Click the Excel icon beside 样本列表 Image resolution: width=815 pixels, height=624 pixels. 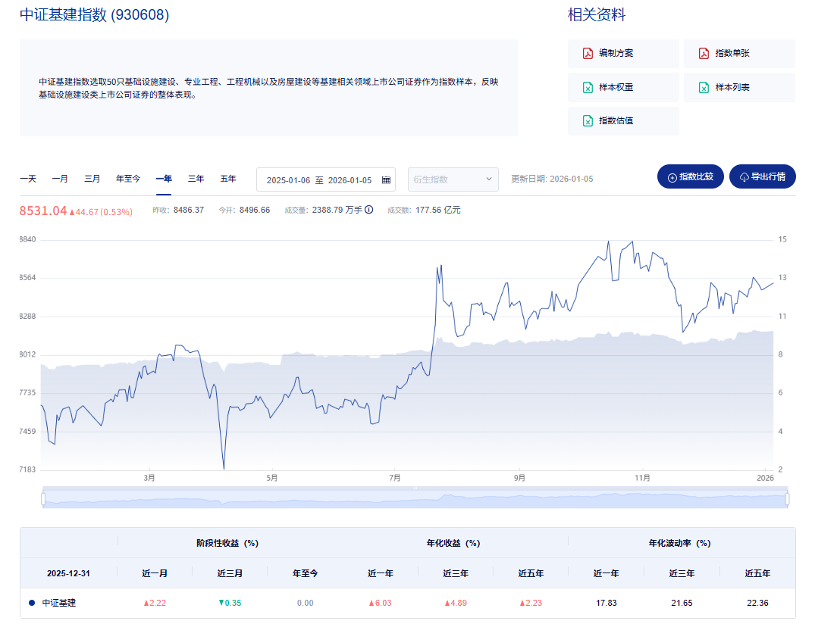pyautogui.click(x=704, y=87)
